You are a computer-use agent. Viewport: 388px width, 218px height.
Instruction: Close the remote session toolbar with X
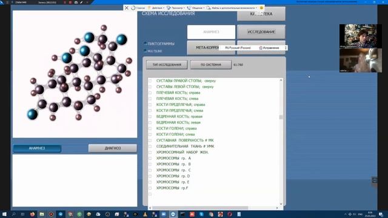[127, 8]
